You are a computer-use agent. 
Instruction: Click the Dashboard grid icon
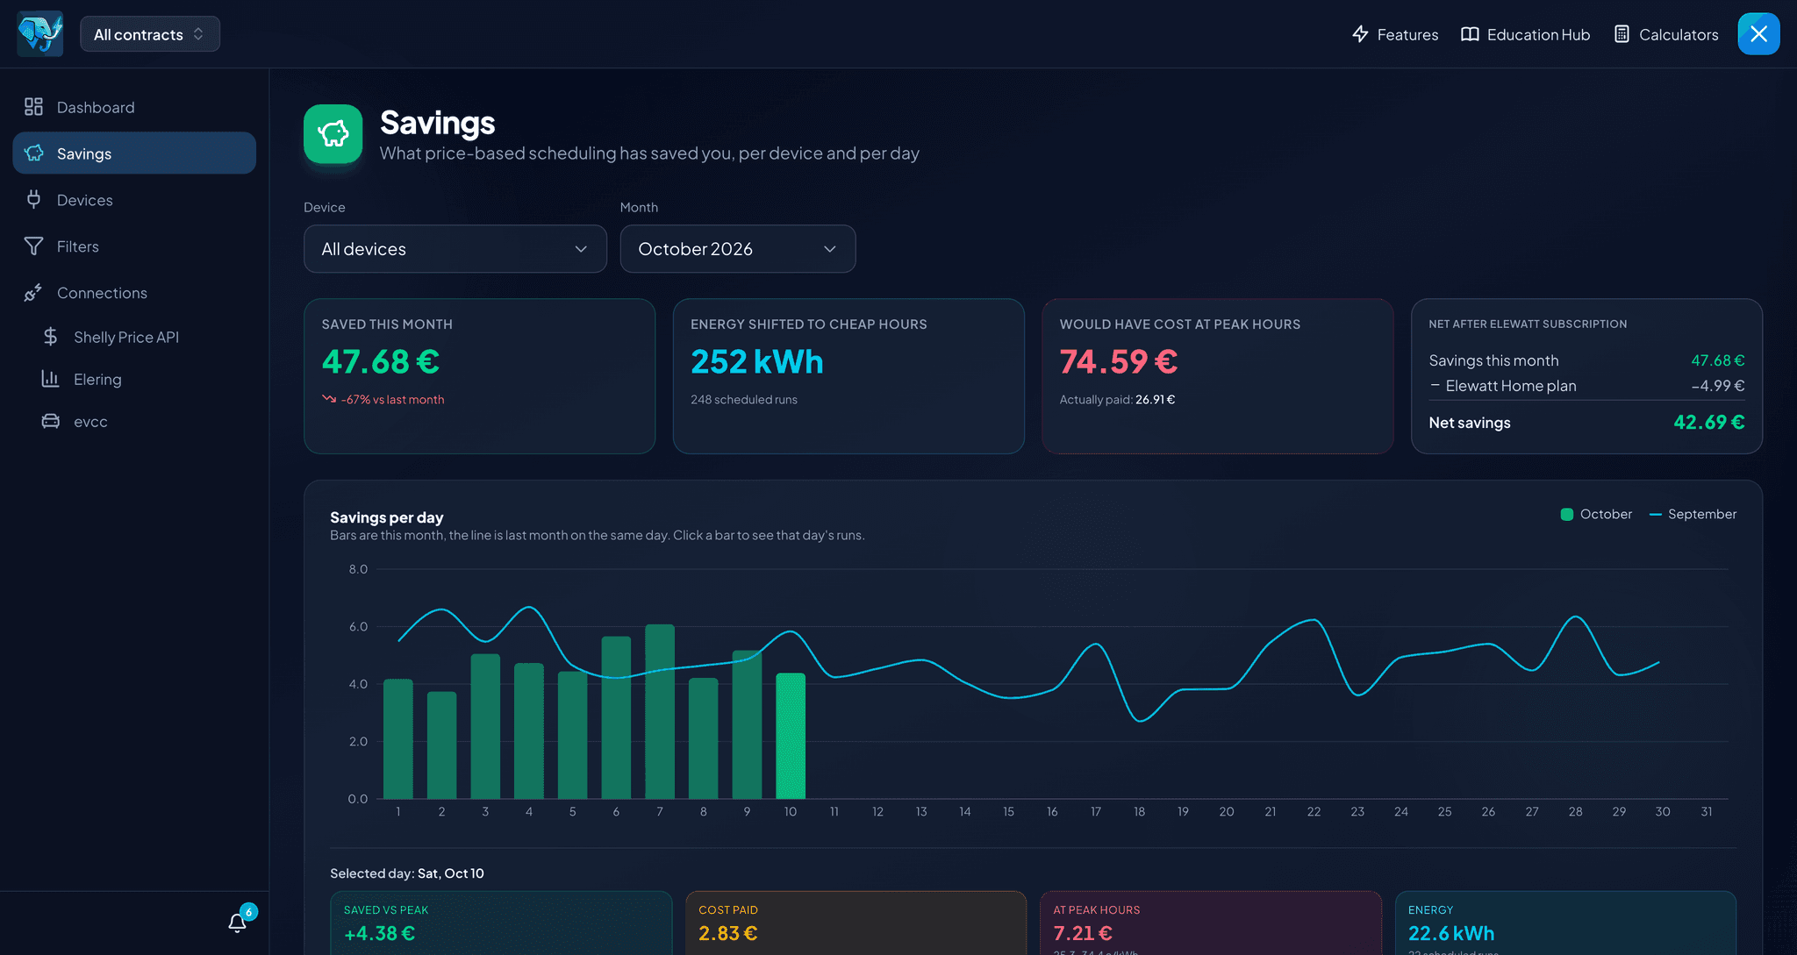(33, 107)
